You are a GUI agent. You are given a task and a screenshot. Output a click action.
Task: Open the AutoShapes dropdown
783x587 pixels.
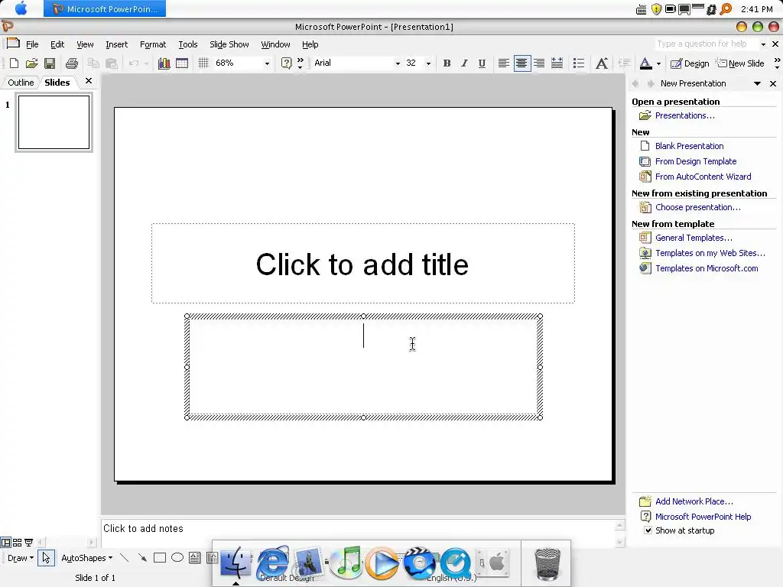(87, 558)
